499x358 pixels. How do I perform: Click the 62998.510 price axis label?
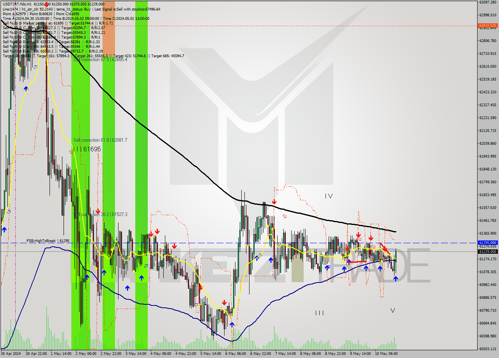[x=488, y=15]
